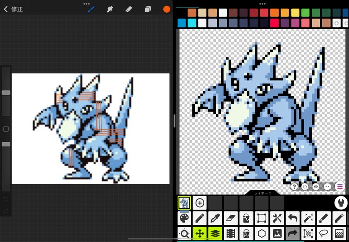This screenshot has height=242, width=349.
Task: Select the zoom and pan magnifier tool
Action: [x=184, y=234]
